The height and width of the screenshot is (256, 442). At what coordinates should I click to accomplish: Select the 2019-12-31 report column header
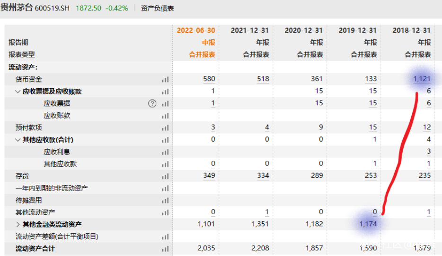tap(357, 30)
